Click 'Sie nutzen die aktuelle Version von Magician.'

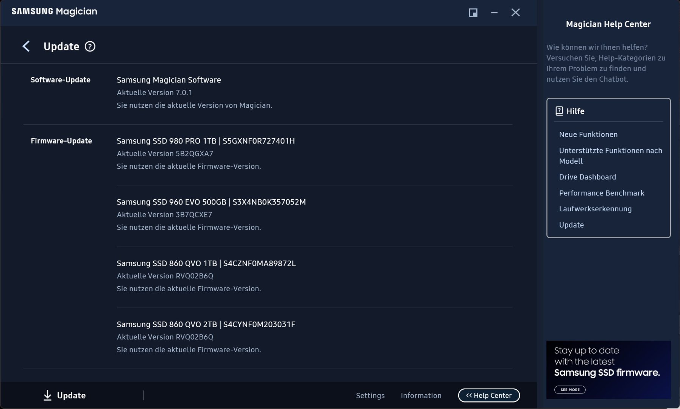[195, 105]
